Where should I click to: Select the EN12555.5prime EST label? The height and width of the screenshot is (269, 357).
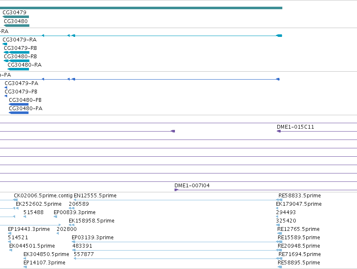point(95,196)
